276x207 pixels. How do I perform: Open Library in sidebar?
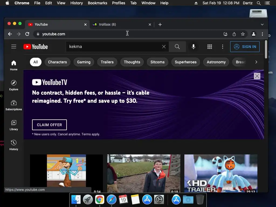14,125
